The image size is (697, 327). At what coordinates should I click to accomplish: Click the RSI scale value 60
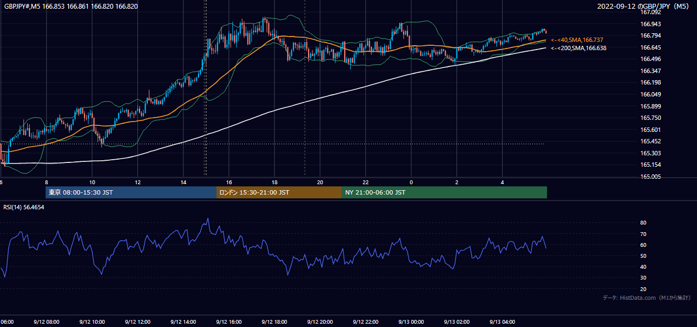tap(644, 245)
